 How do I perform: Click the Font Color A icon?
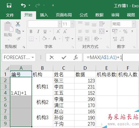[55, 39]
